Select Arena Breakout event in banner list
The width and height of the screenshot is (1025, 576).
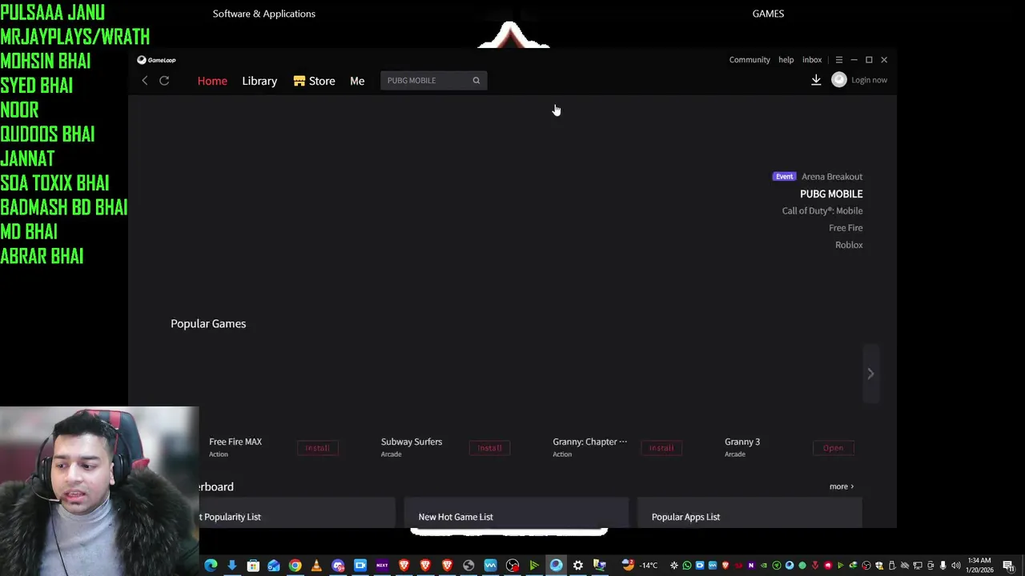817,177
